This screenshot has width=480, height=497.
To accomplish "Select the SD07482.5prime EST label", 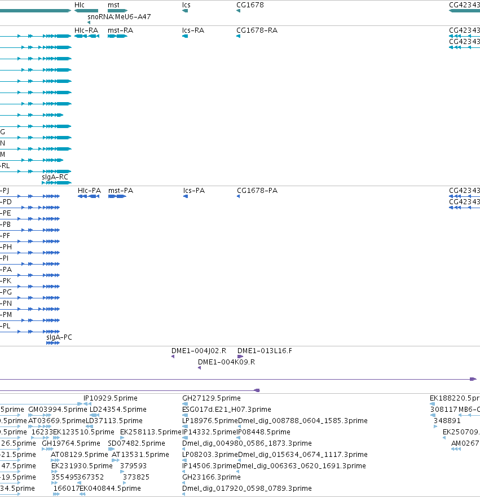I will coord(136,443).
